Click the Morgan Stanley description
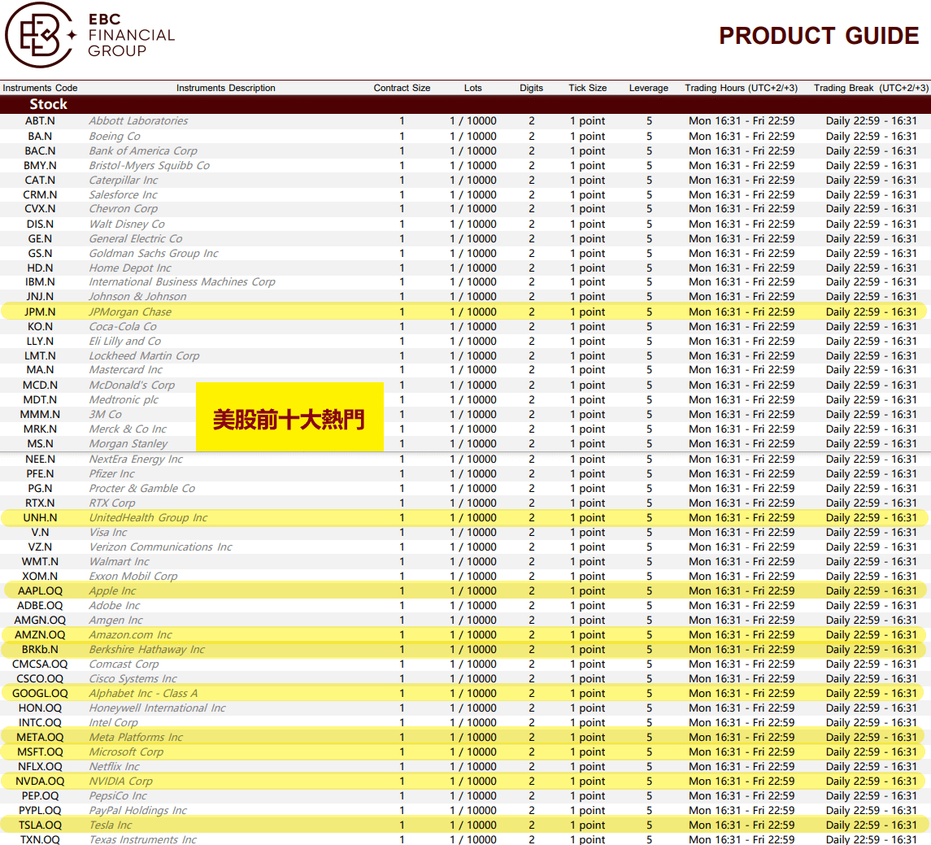 tap(128, 443)
